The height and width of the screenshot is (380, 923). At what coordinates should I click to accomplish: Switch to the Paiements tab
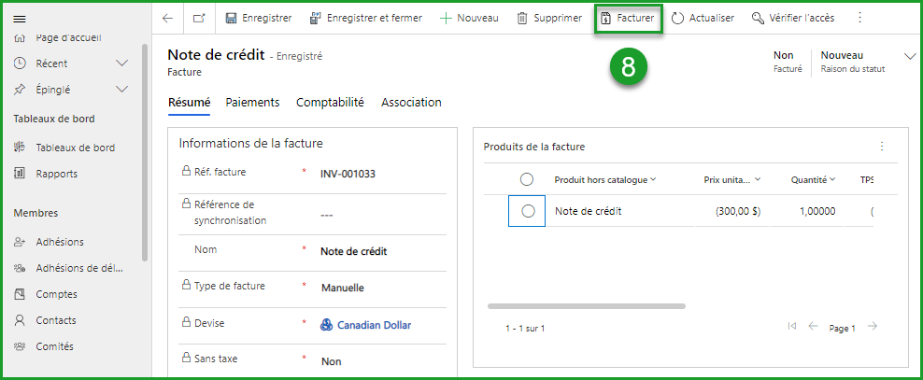coord(252,103)
